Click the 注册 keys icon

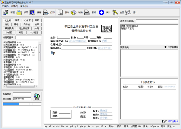pos(115,12)
